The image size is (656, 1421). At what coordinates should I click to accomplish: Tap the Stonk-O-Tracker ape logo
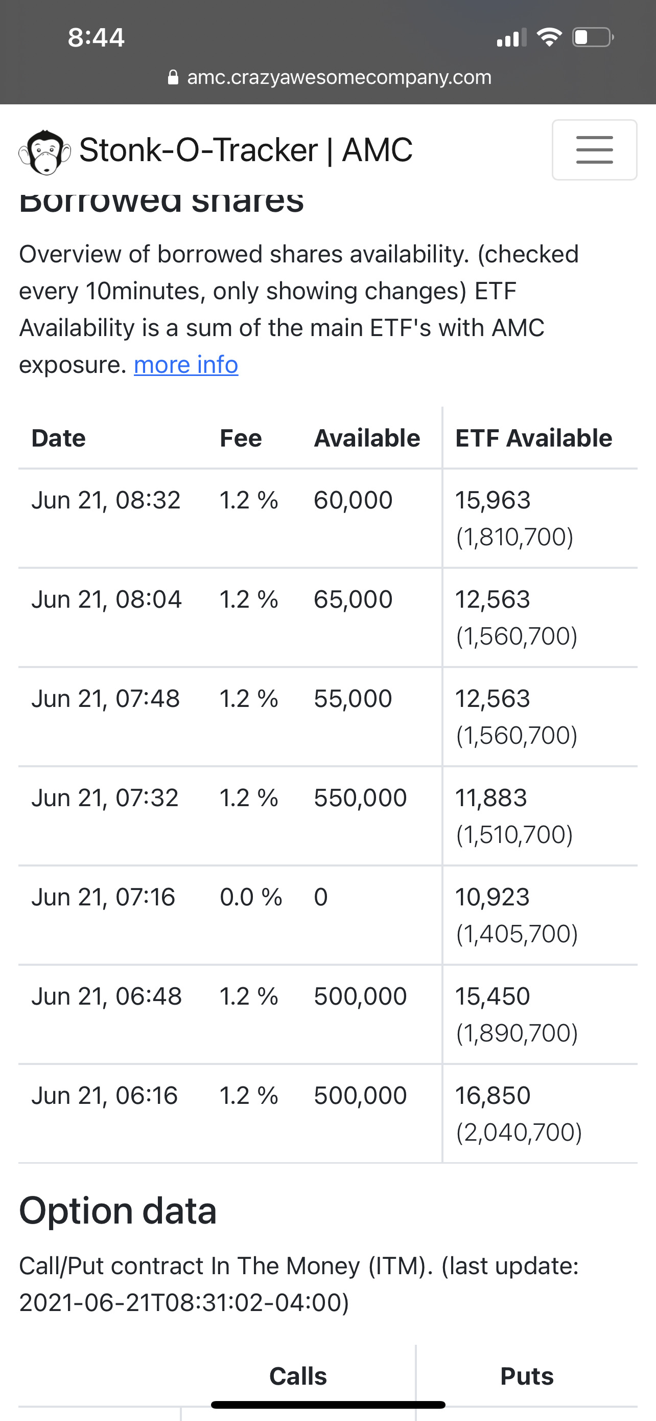point(44,152)
